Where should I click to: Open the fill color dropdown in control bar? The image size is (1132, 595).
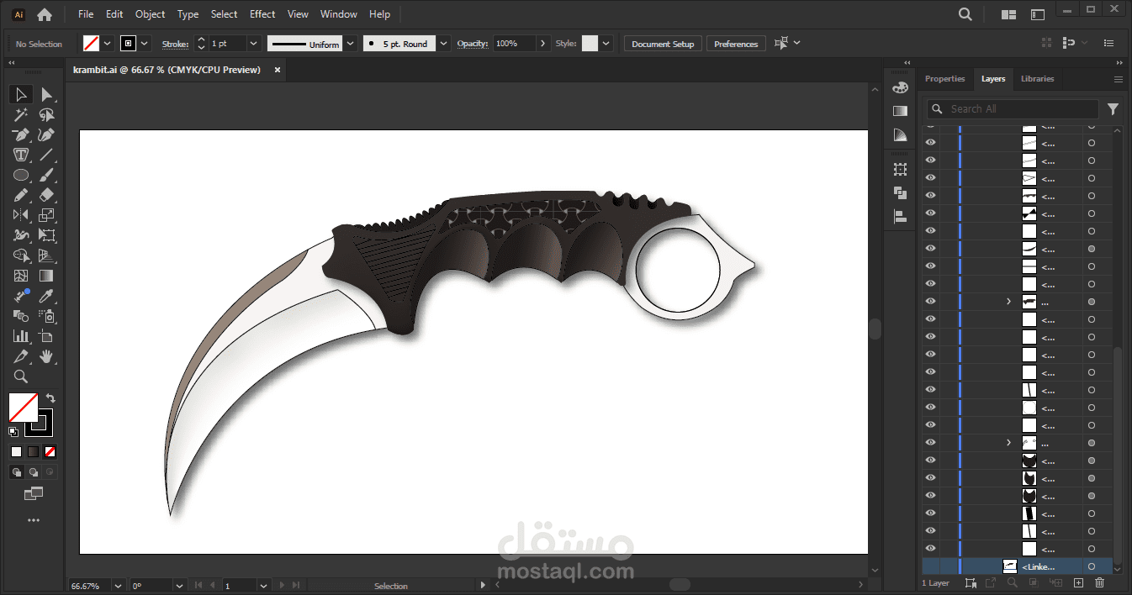pos(108,44)
